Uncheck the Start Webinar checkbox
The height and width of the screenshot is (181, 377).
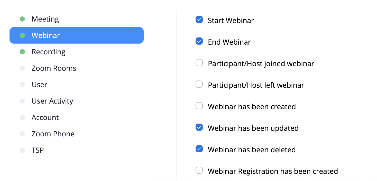click(x=199, y=20)
